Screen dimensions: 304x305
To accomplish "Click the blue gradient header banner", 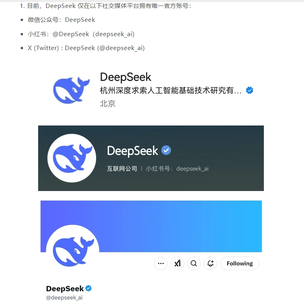I will [x=151, y=226].
